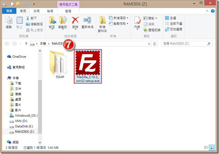The height and width of the screenshot is (154, 219).
Task: Open the recent locations dropdown arrow
Action: (20, 44)
